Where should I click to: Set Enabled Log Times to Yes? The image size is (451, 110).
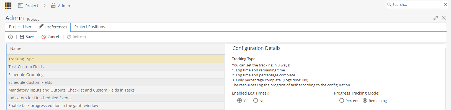(x=240, y=101)
